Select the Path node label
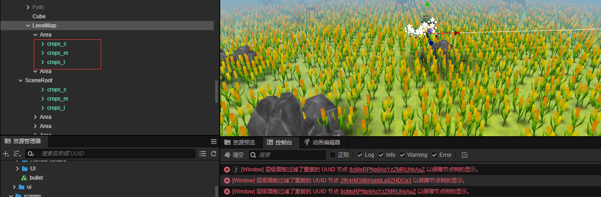 [x=38, y=7]
